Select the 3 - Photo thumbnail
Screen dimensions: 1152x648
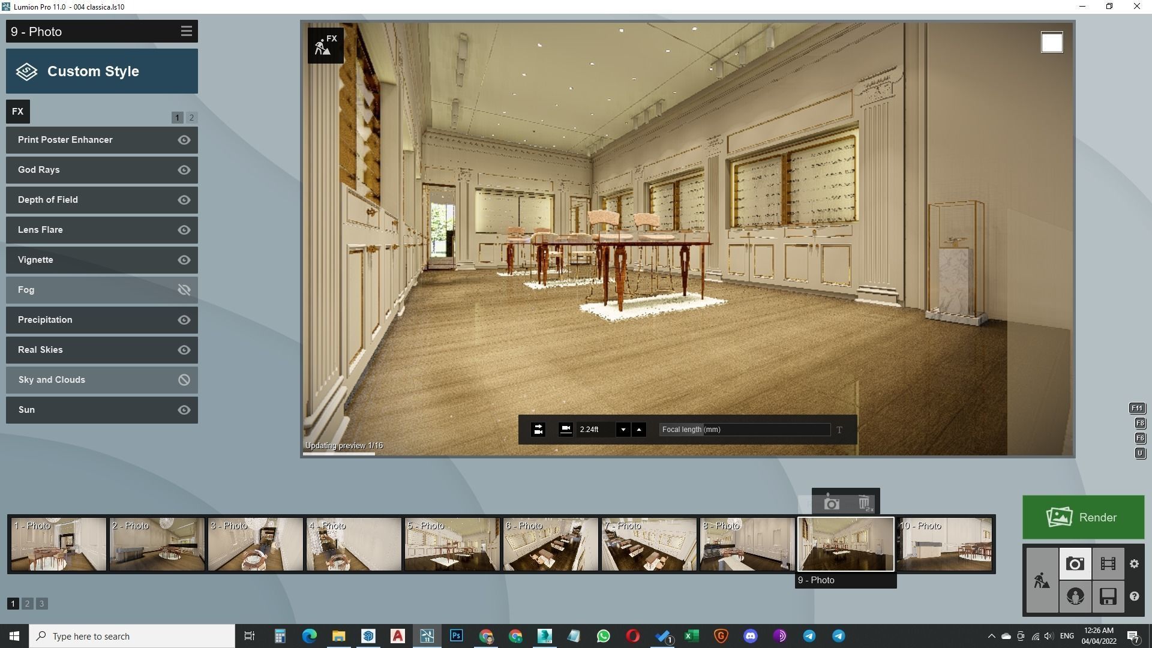coord(255,544)
